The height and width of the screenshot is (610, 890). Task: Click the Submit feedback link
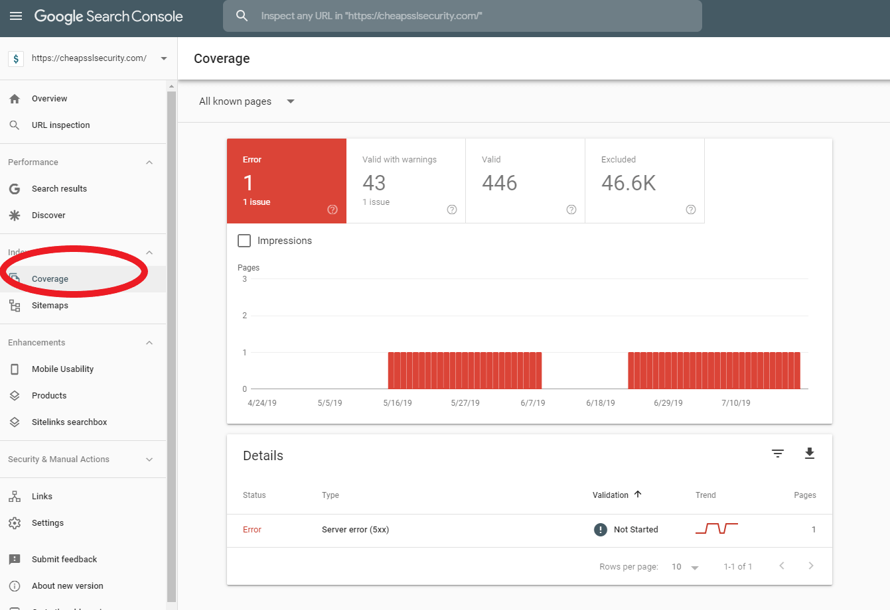64,560
